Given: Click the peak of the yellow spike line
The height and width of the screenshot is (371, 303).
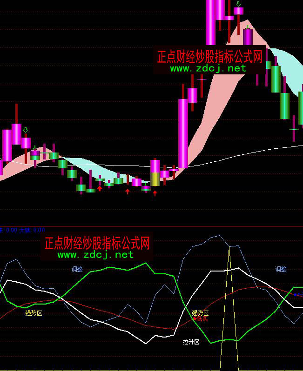Looking at the screenshot, I should coord(229,249).
